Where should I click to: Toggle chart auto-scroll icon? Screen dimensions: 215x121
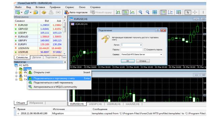(x=163, y=12)
